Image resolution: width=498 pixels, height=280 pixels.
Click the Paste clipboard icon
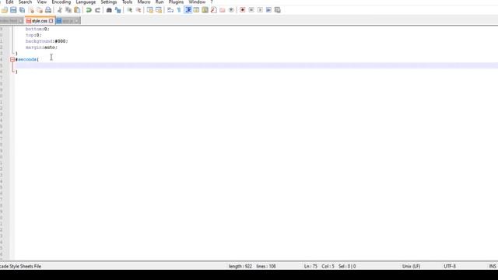[x=77, y=10]
